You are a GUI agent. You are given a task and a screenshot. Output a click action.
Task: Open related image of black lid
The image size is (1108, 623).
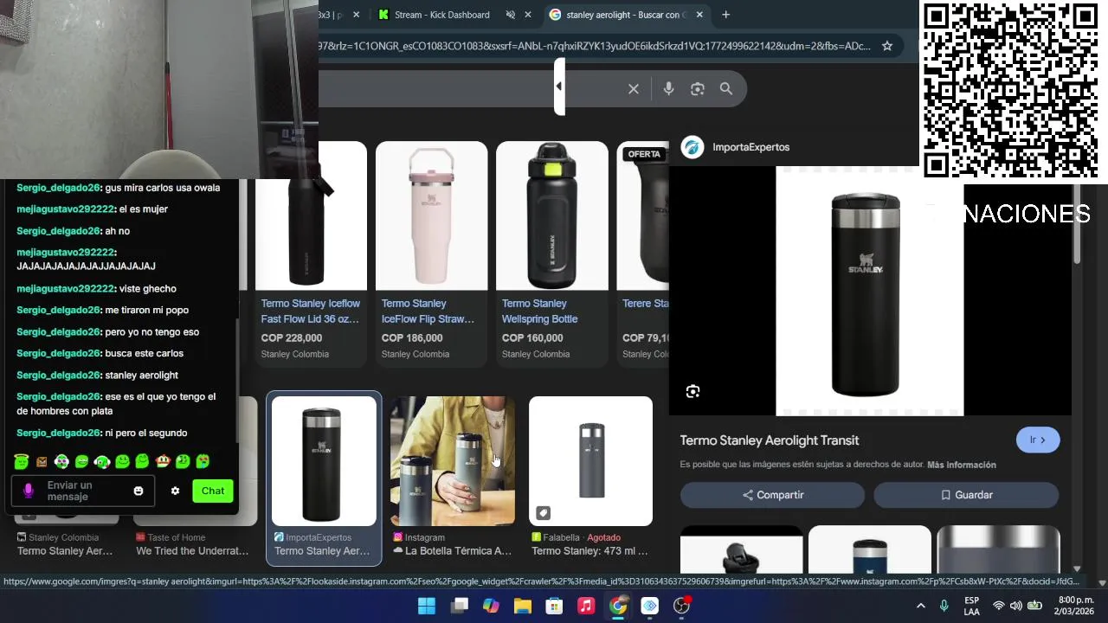point(742,549)
